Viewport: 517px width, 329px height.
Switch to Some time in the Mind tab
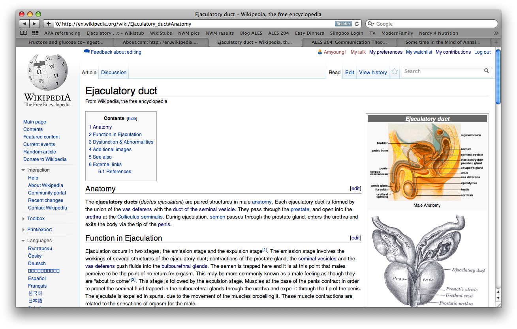pos(443,42)
